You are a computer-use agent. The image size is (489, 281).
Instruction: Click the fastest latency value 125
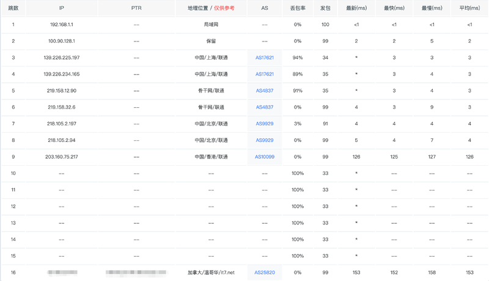tap(394, 157)
